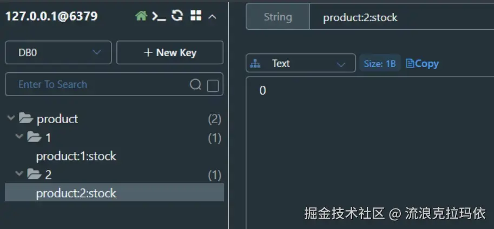This screenshot has height=229, width=494.
Task: Refresh the connection key list
Action: click(x=177, y=16)
